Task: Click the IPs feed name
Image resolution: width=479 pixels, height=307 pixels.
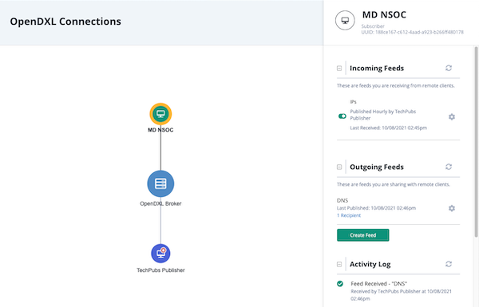Action: click(353, 101)
